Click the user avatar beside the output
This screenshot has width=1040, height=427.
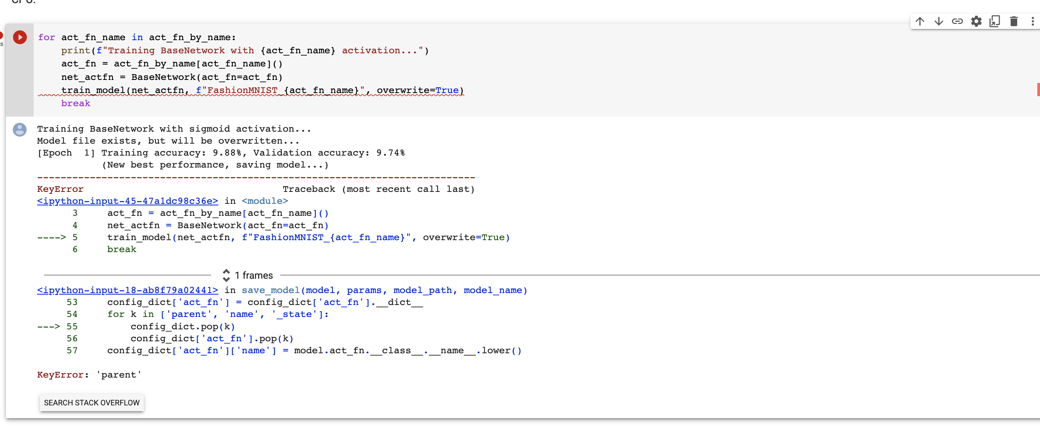coord(19,130)
